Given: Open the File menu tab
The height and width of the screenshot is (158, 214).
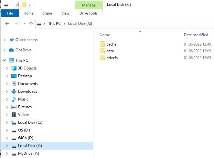Looking at the screenshot, I should (x=10, y=13).
